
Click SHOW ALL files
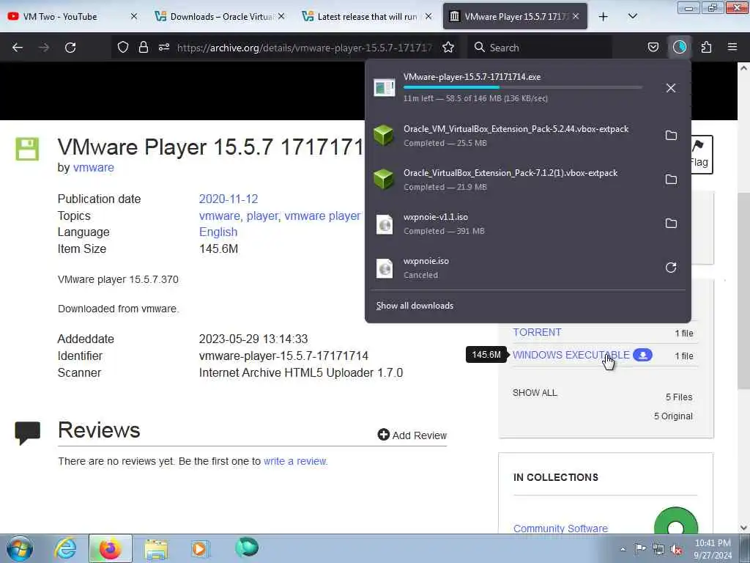535,393
